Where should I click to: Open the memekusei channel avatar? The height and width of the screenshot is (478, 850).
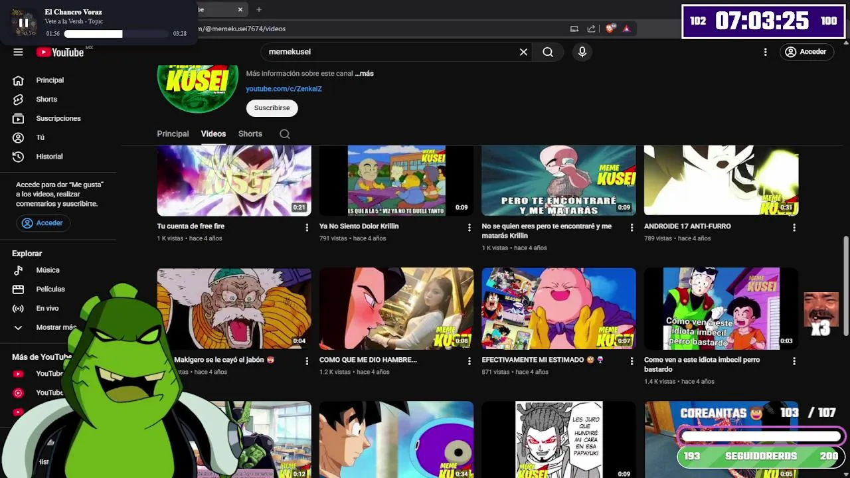197,88
